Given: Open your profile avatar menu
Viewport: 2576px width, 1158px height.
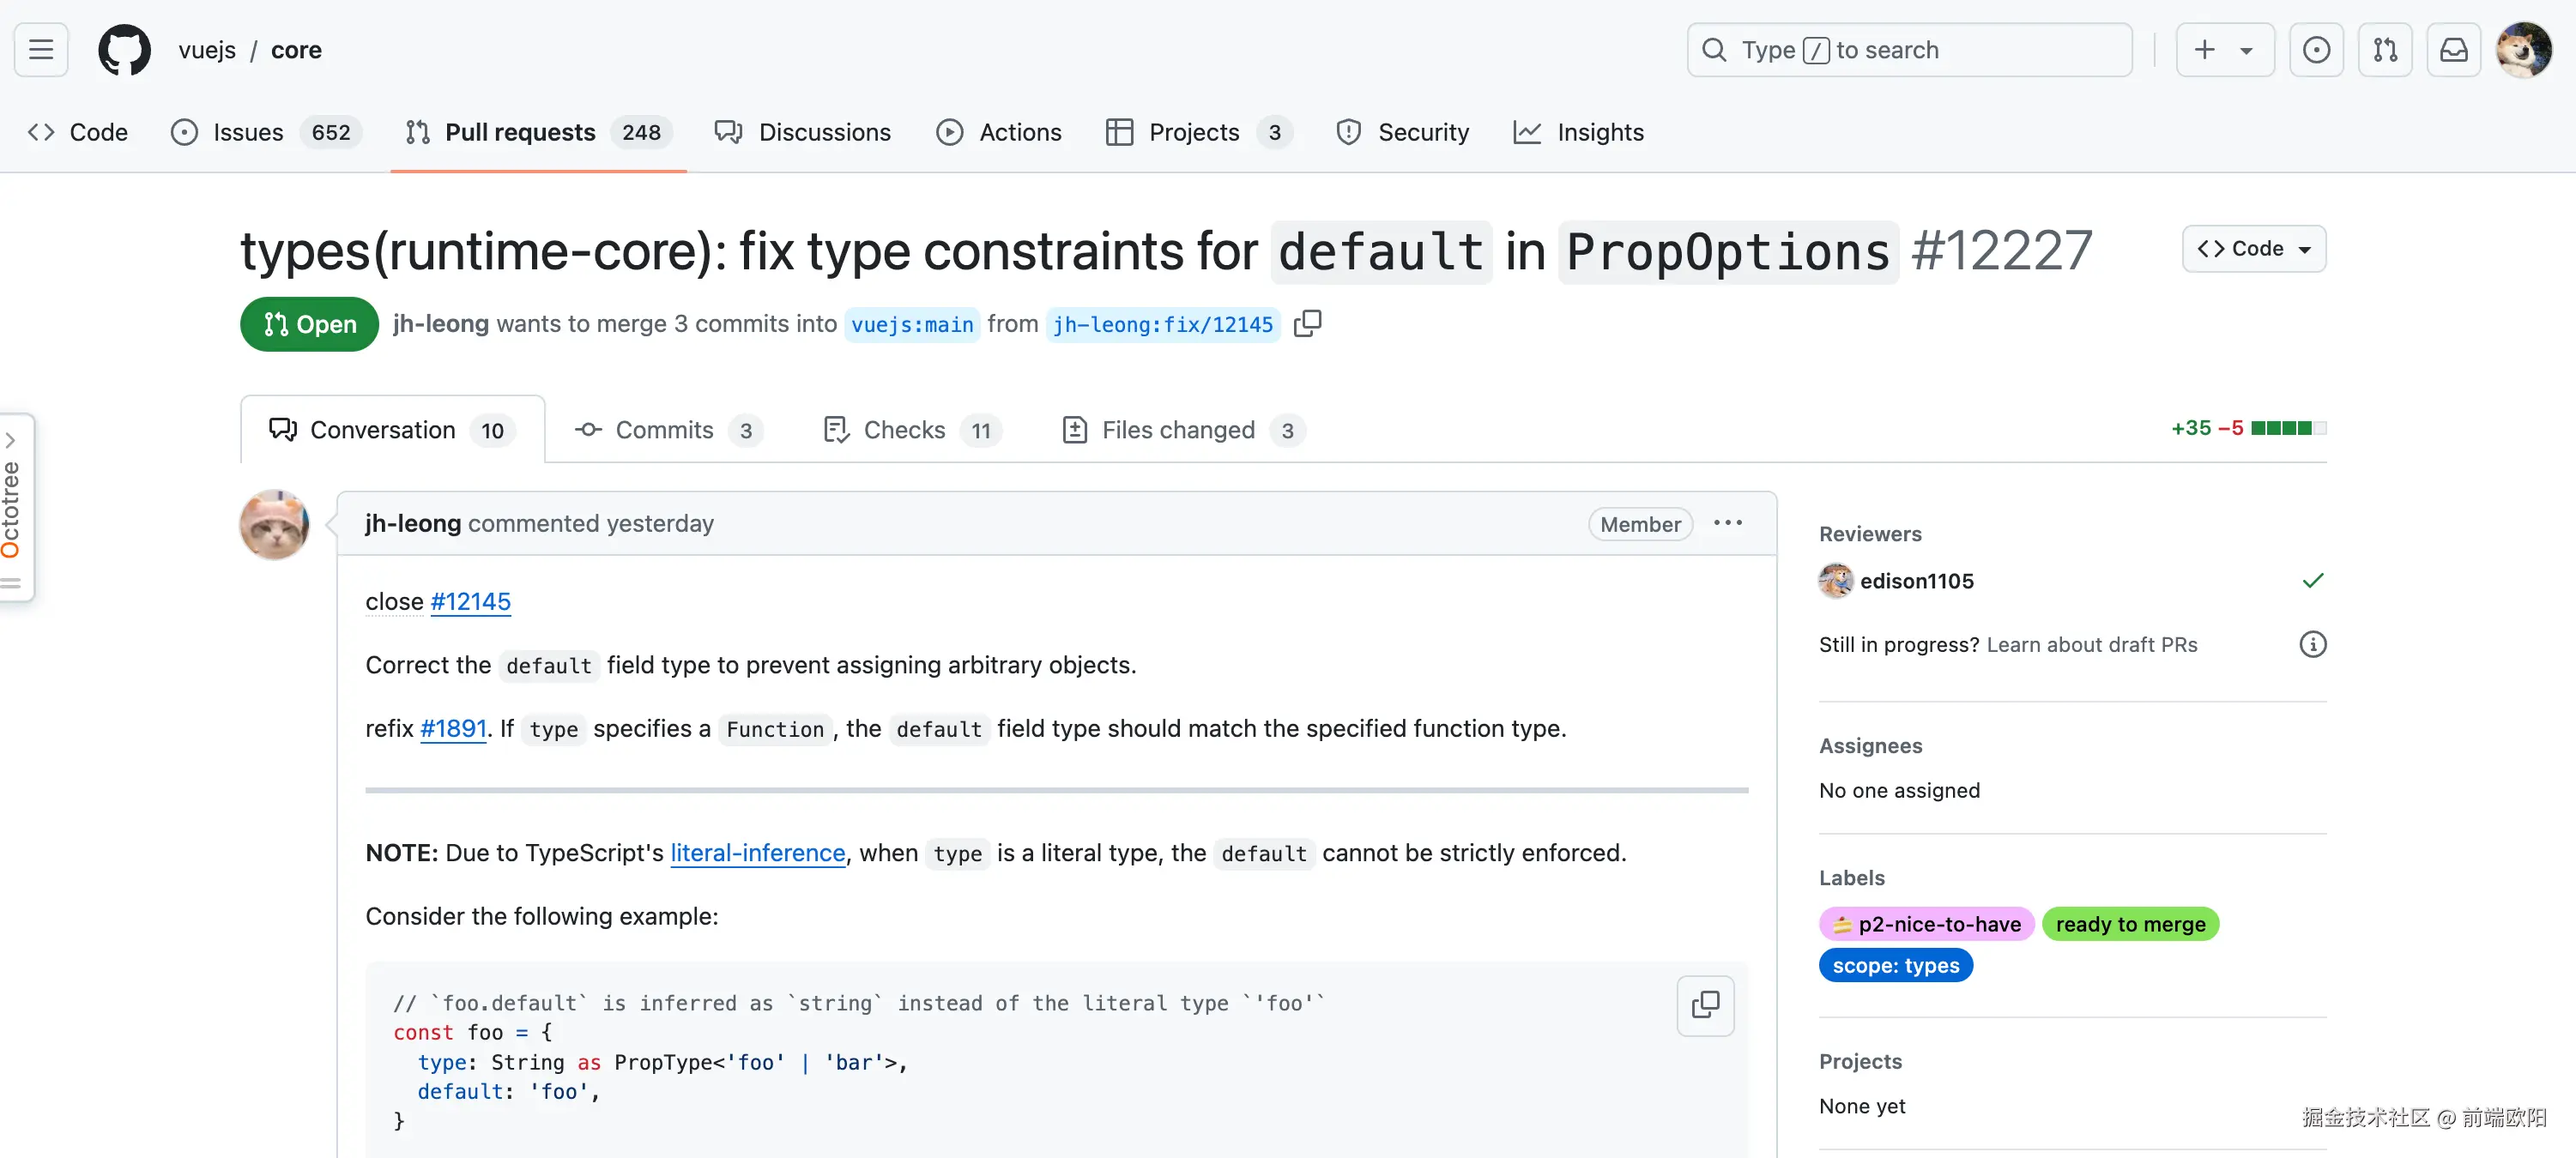Looking at the screenshot, I should (2524, 49).
